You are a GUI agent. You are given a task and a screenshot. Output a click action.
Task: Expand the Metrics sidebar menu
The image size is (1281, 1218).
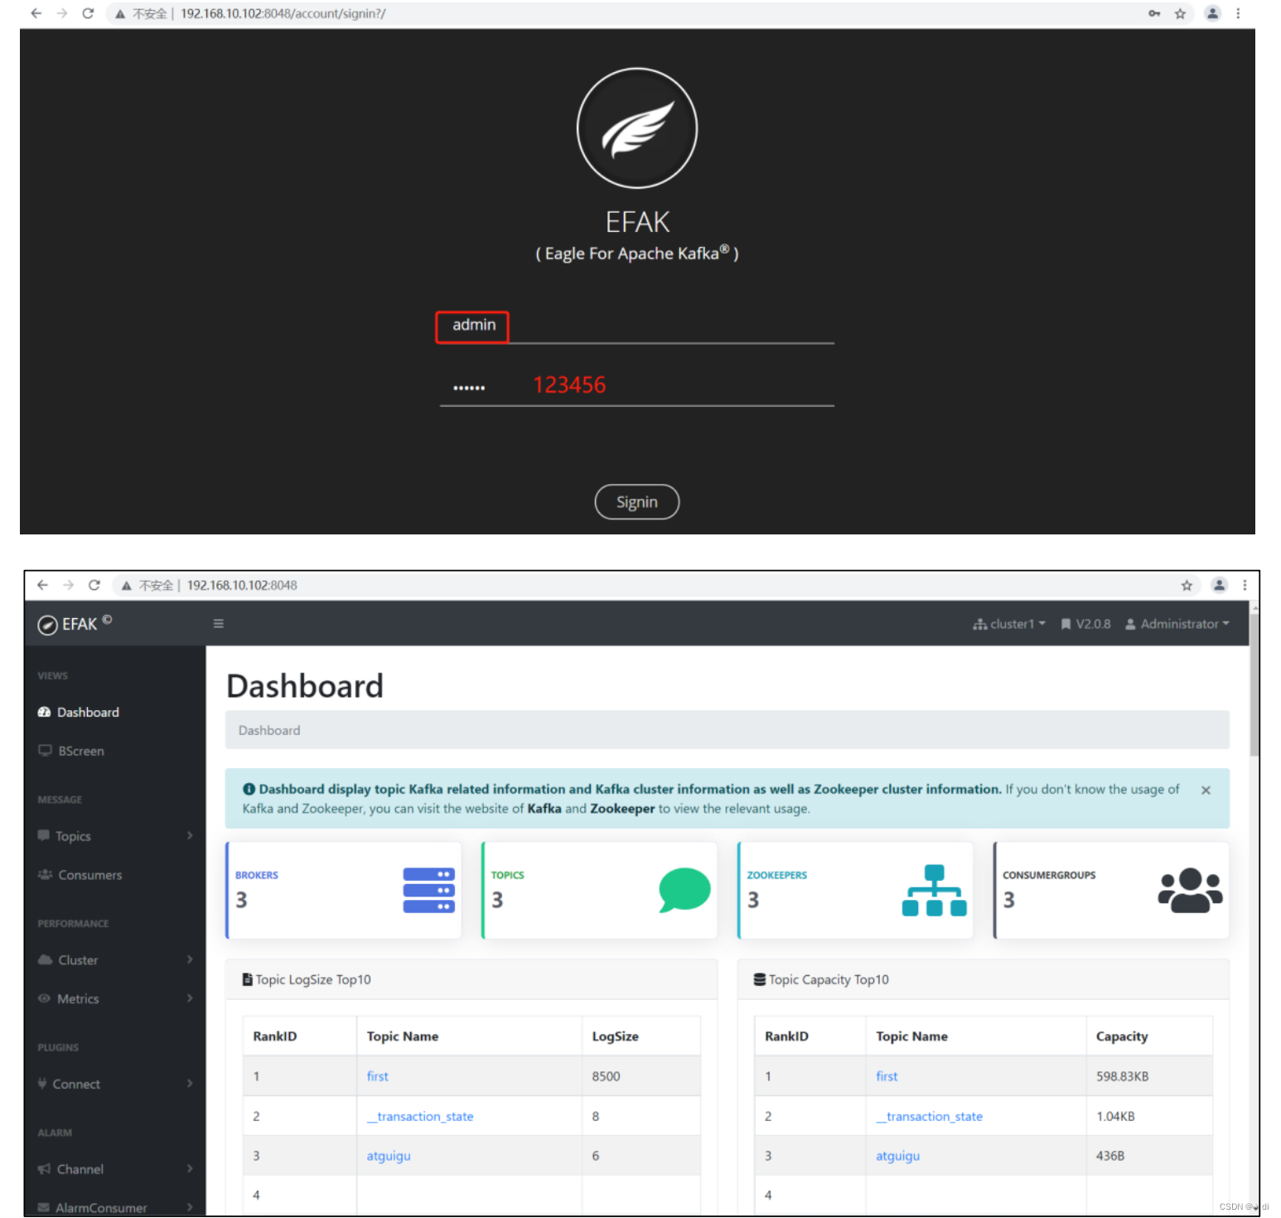tap(115, 999)
